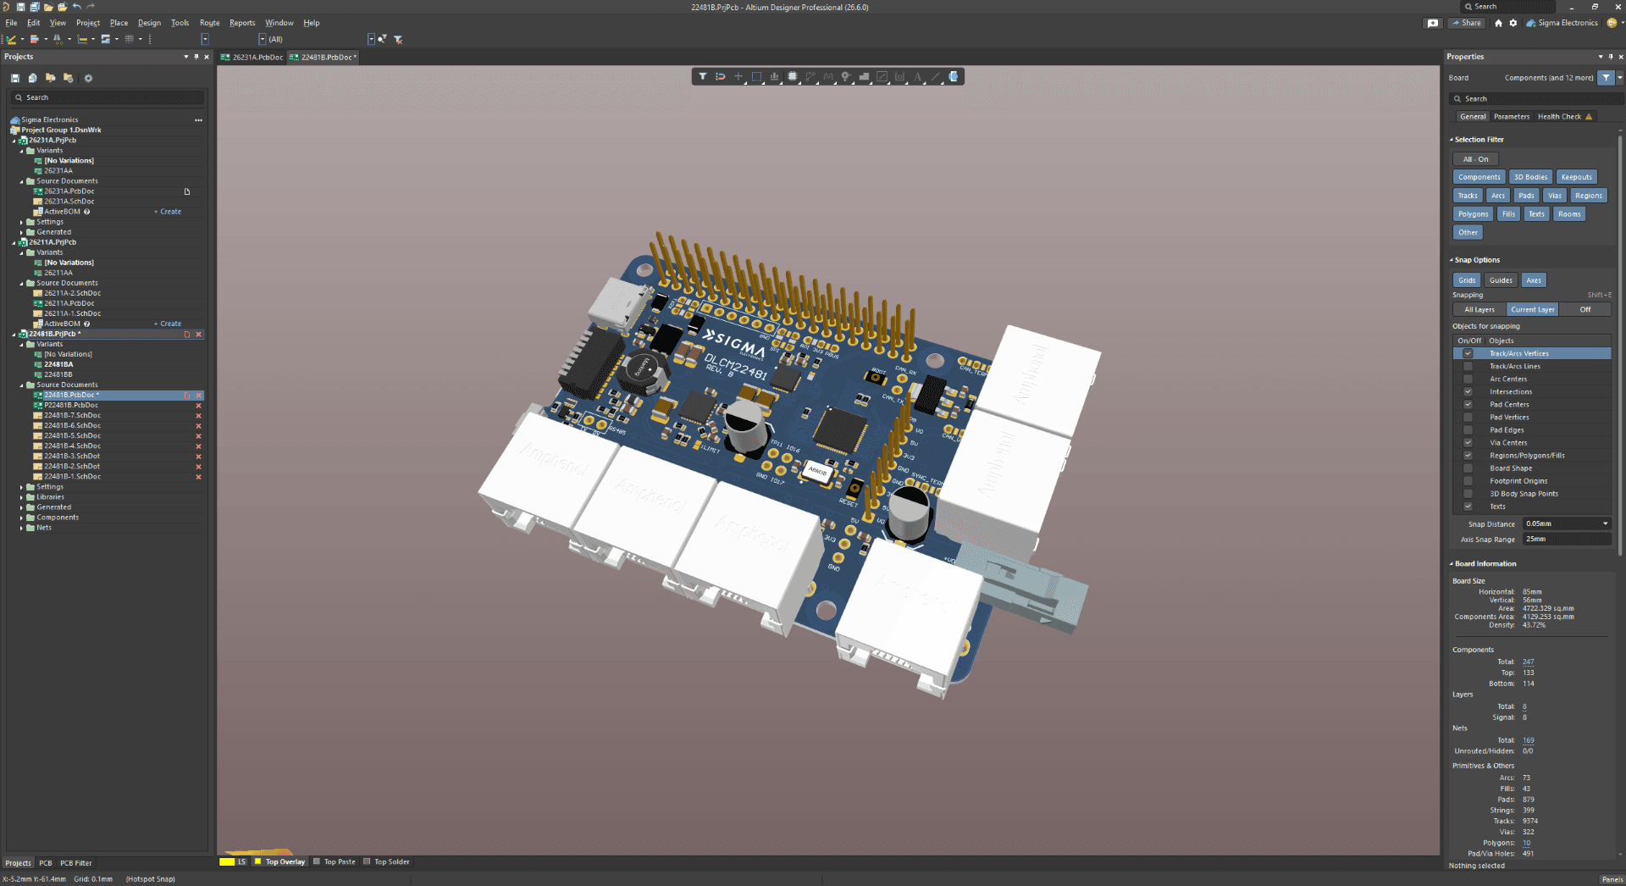Open the Design menu

pyautogui.click(x=149, y=23)
